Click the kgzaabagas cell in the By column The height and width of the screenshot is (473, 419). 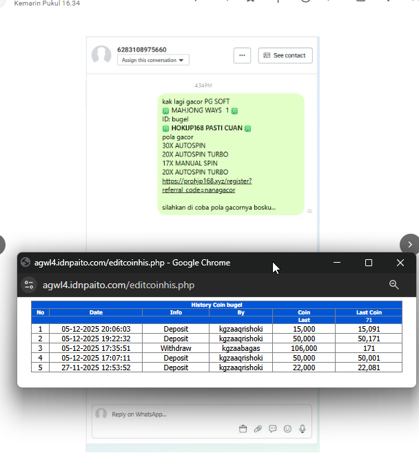coord(241,348)
